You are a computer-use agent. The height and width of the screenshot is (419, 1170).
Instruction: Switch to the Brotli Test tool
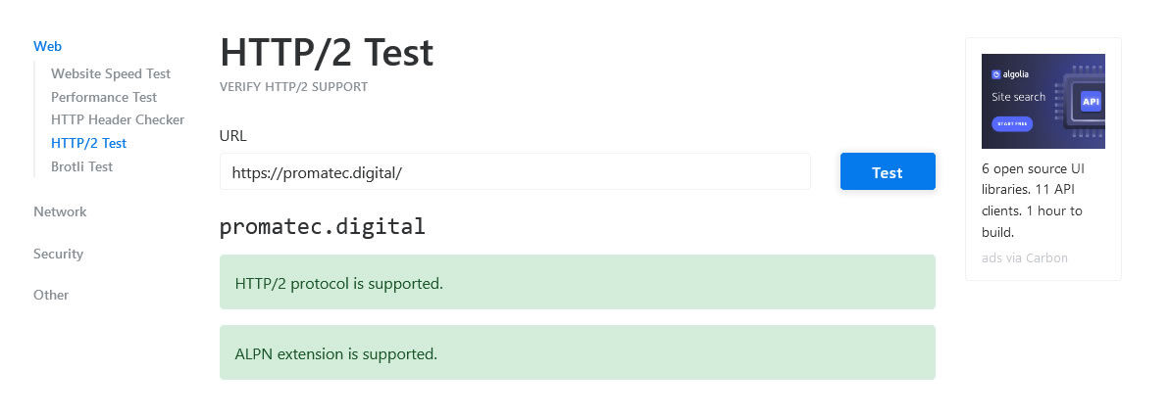[x=81, y=166]
